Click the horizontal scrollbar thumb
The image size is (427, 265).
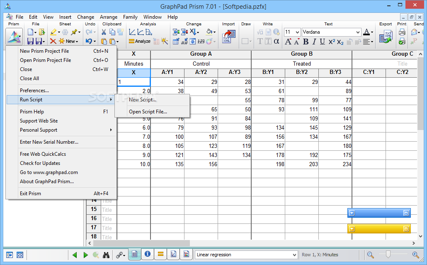point(141,243)
